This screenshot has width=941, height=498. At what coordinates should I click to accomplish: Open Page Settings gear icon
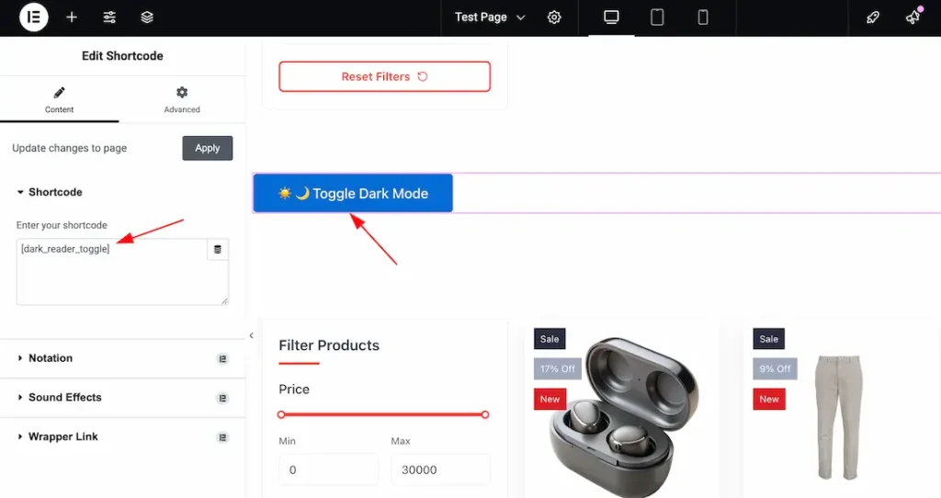coord(554,17)
